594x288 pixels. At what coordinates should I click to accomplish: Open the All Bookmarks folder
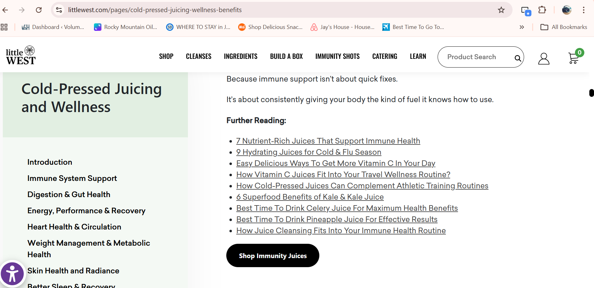pyautogui.click(x=564, y=27)
